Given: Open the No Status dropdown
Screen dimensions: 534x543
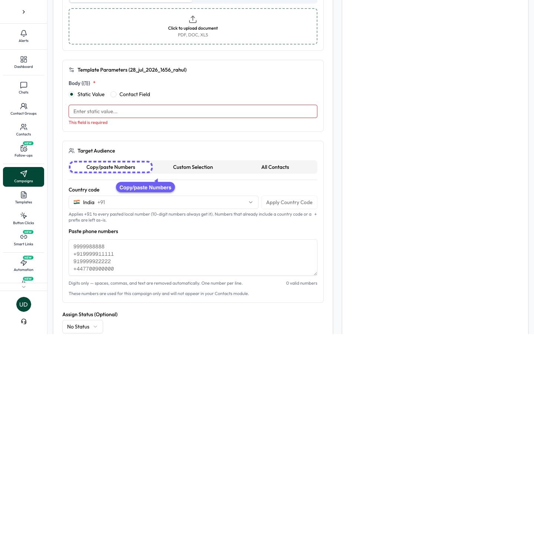Looking at the screenshot, I should click(83, 327).
